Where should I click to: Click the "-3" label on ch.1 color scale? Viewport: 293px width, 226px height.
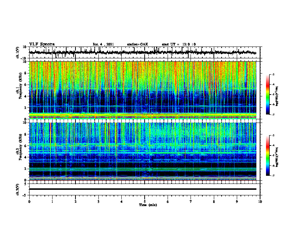click(x=273, y=75)
